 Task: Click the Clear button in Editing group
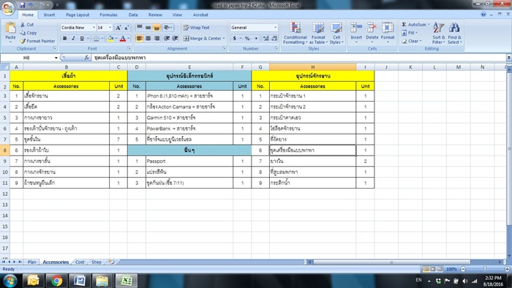coord(412,41)
